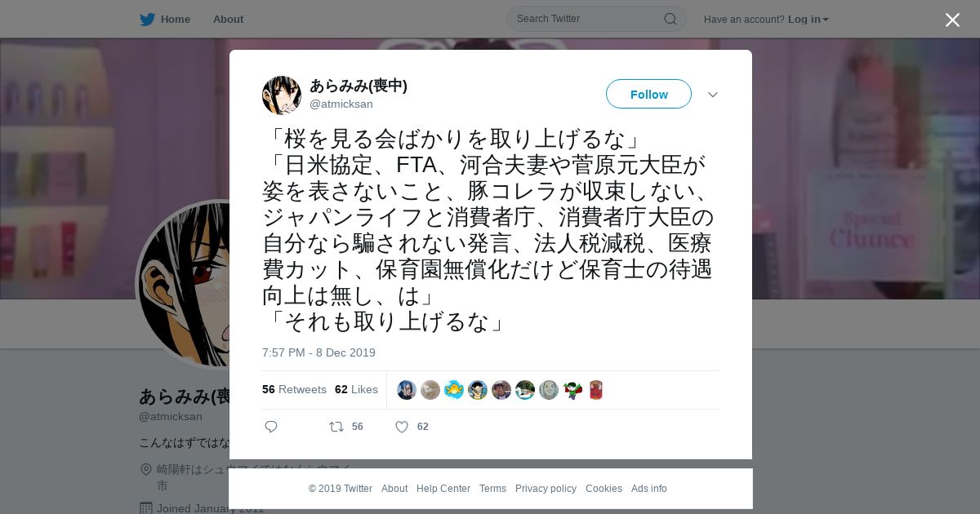Image resolution: width=980 pixels, height=514 pixels.
Task: Open the Privacy policy footer link
Action: click(x=546, y=489)
